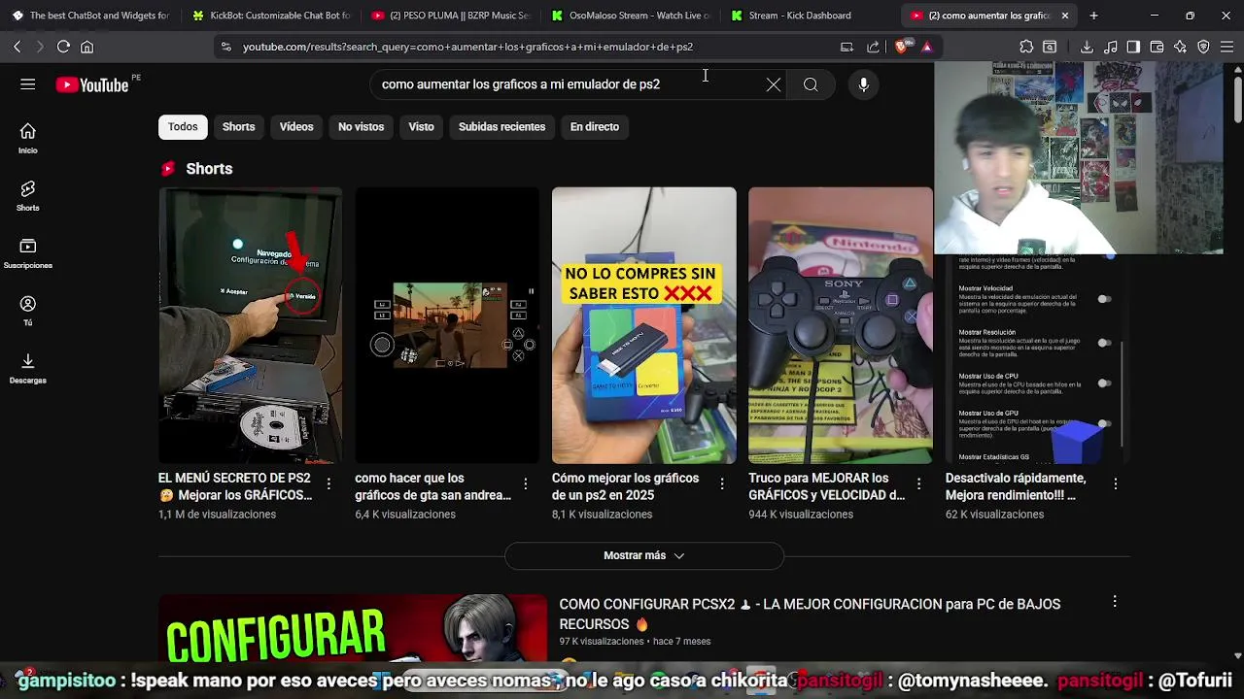Open Brave Shields lion icon

(x=901, y=47)
